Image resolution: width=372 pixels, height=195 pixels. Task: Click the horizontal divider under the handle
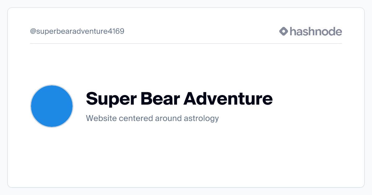(x=186, y=44)
